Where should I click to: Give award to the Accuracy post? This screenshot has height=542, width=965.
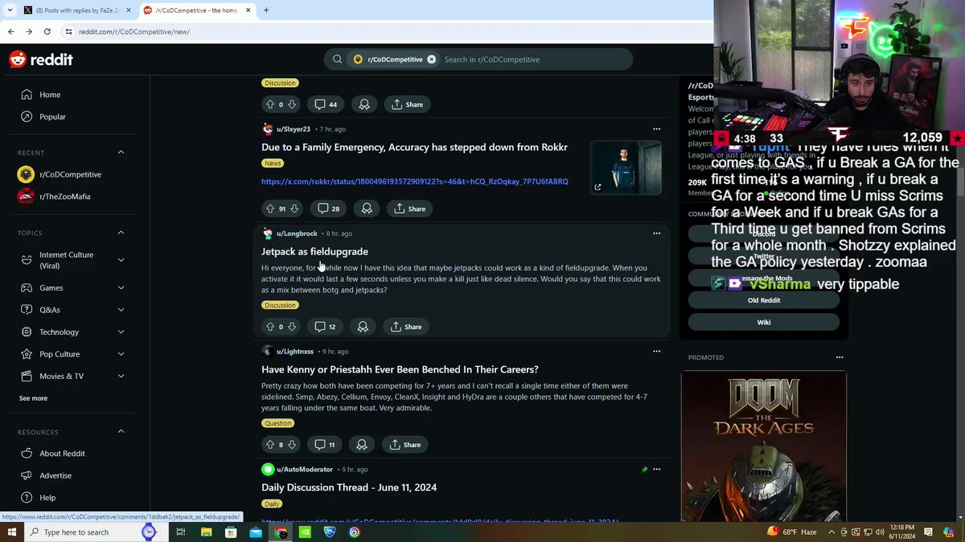367,209
